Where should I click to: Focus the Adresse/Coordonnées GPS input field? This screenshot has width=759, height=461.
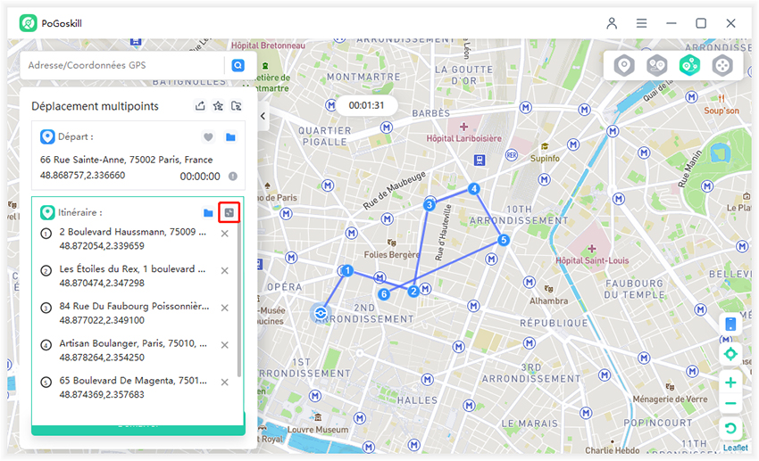click(x=123, y=65)
